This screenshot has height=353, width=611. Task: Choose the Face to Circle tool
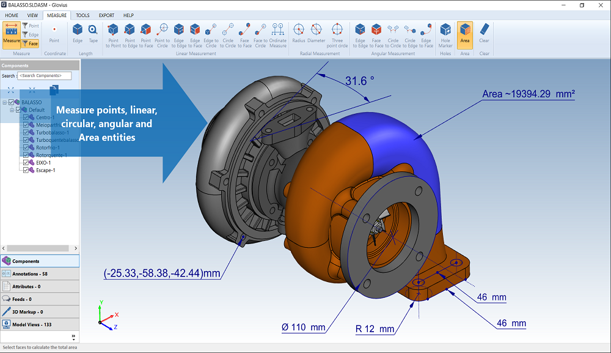pyautogui.click(x=260, y=35)
